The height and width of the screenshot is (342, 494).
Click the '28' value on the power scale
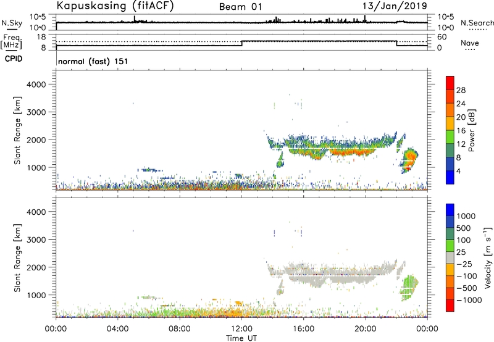tap(461, 90)
